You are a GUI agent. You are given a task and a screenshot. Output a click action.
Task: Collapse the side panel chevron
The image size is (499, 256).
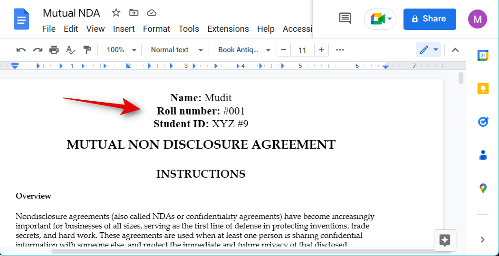(483, 240)
